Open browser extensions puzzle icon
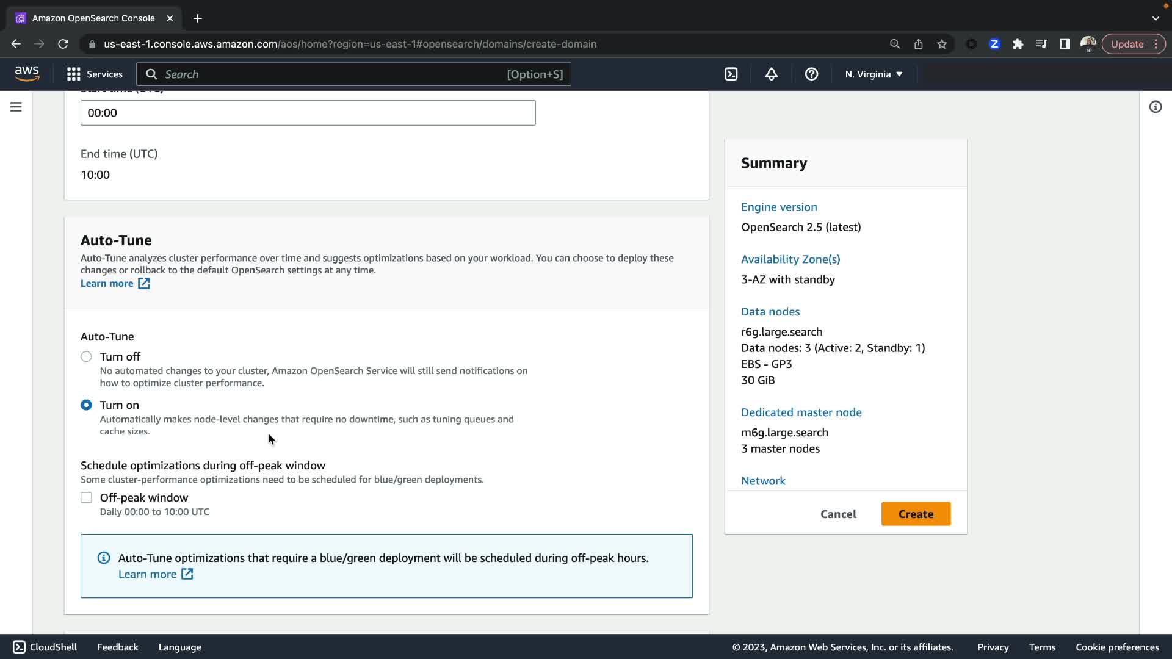The image size is (1172, 659). click(1018, 44)
